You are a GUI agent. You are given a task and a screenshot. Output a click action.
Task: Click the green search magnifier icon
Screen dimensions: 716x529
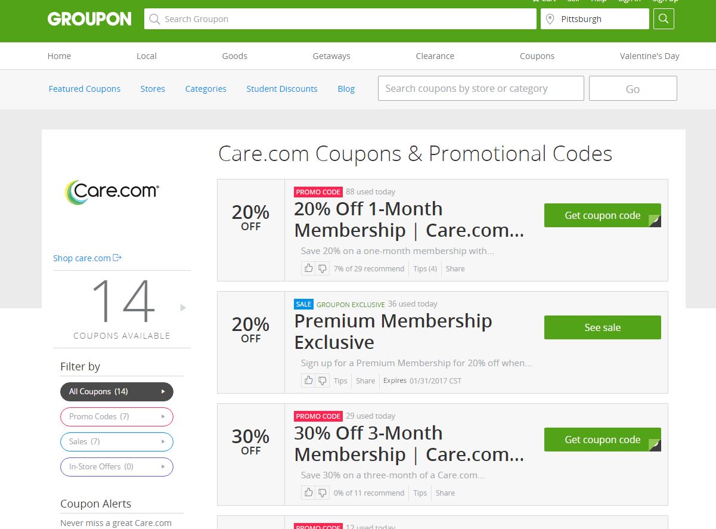pos(663,18)
